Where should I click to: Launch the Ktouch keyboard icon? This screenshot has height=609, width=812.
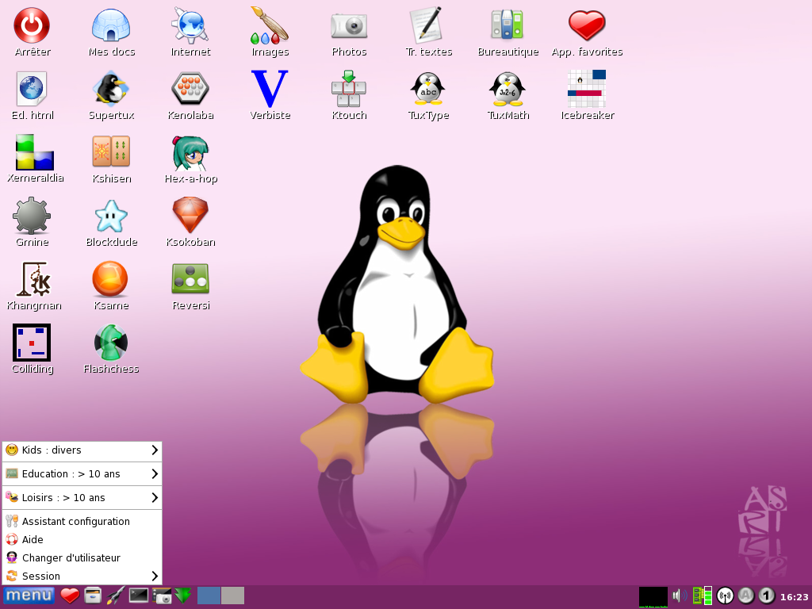click(349, 89)
